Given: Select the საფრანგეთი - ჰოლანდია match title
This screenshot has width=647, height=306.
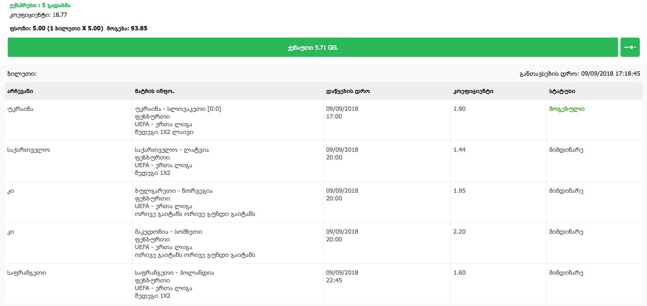Looking at the screenshot, I should pos(174,273).
